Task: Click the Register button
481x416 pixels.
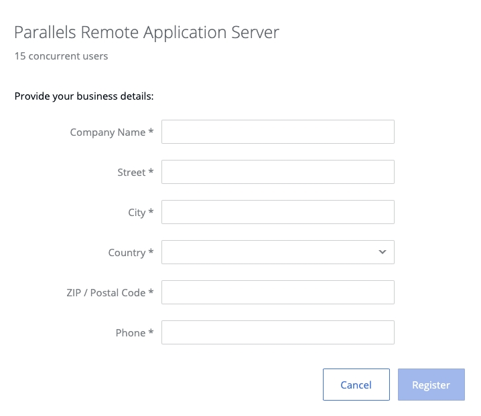Action: [x=431, y=385]
